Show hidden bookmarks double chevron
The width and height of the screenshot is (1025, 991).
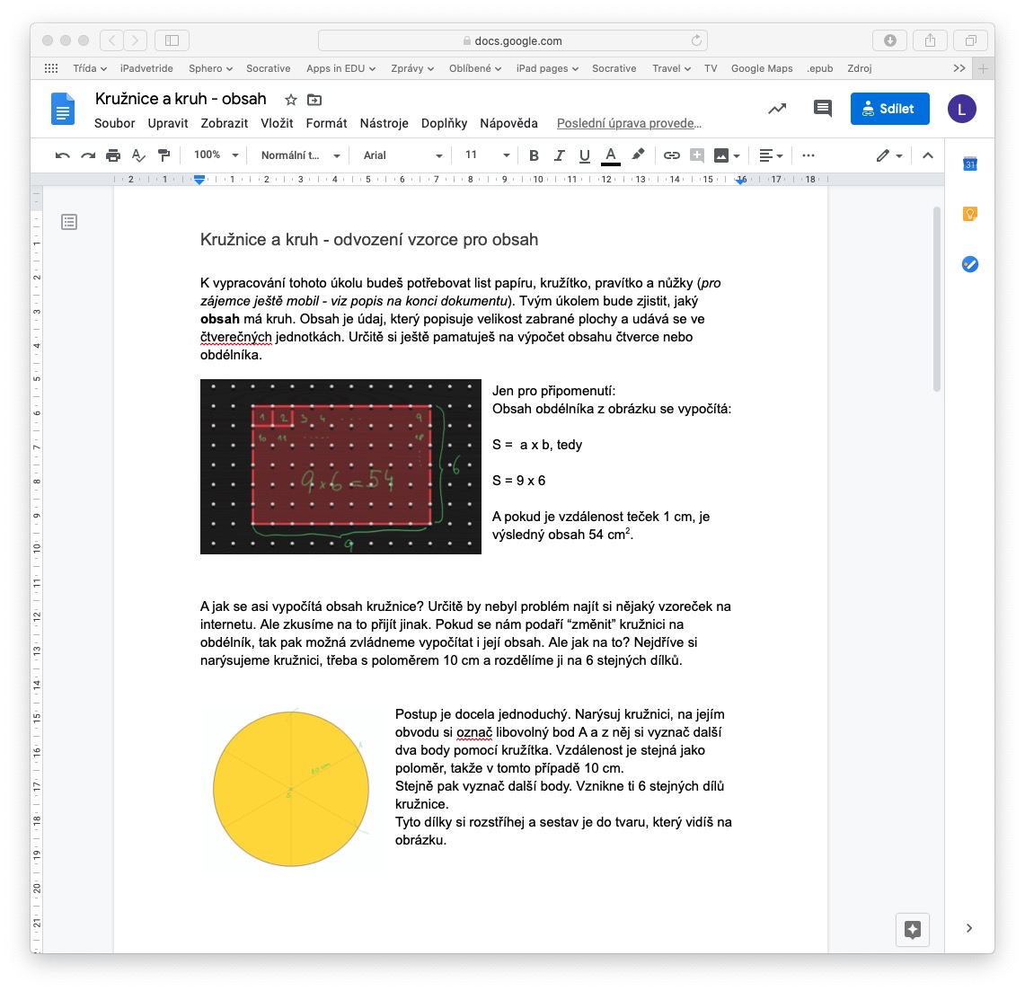[x=959, y=68]
